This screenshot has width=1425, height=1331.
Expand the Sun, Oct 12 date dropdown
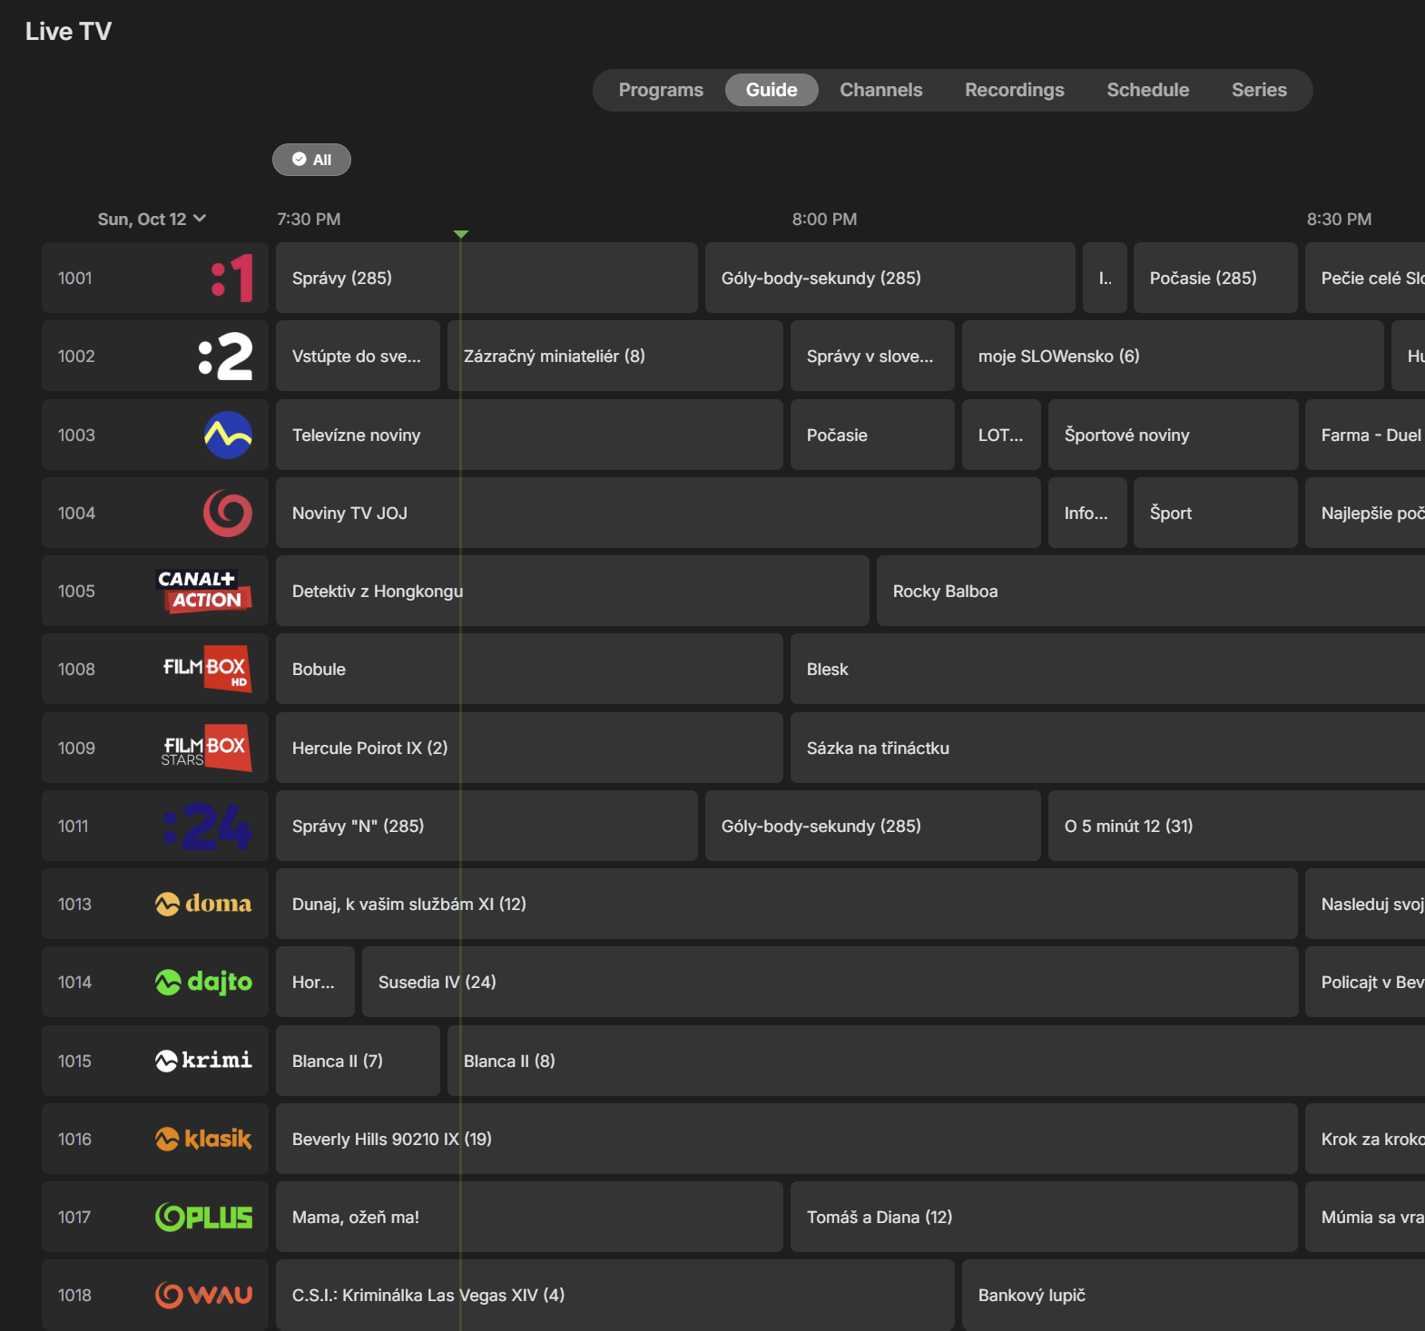tap(152, 220)
